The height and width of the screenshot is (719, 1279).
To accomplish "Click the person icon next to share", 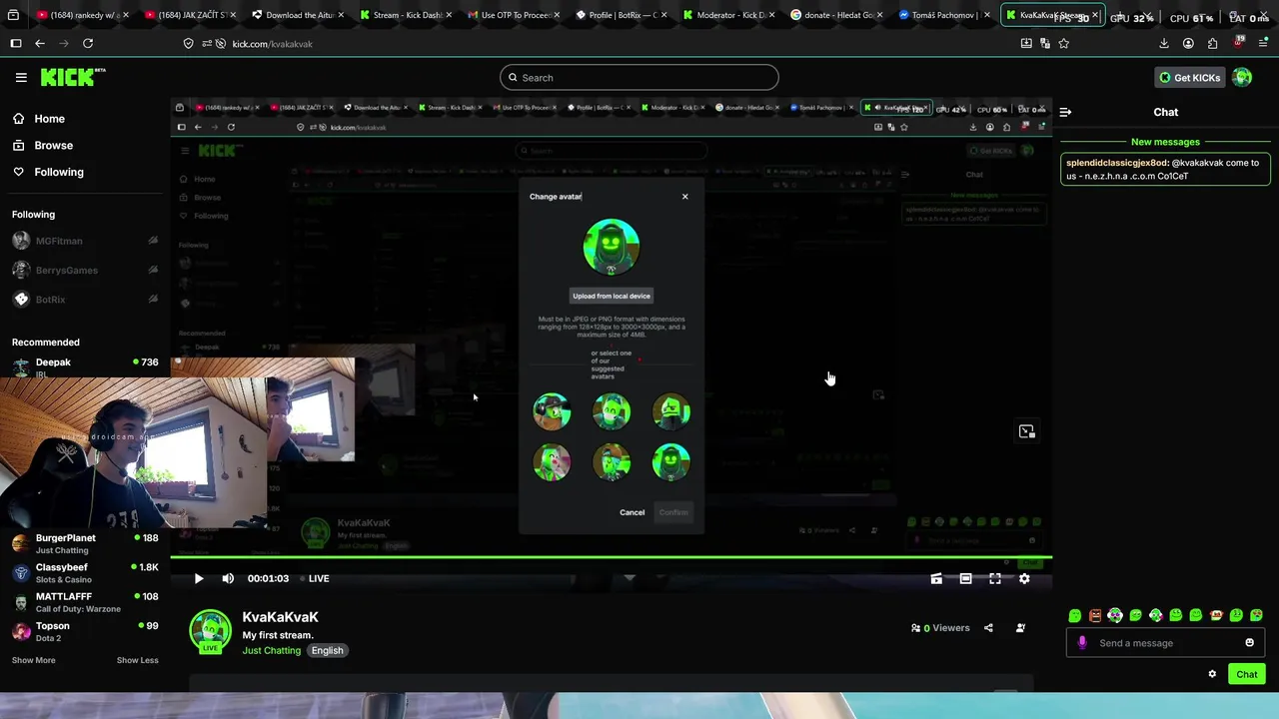I will pyautogui.click(x=1020, y=628).
